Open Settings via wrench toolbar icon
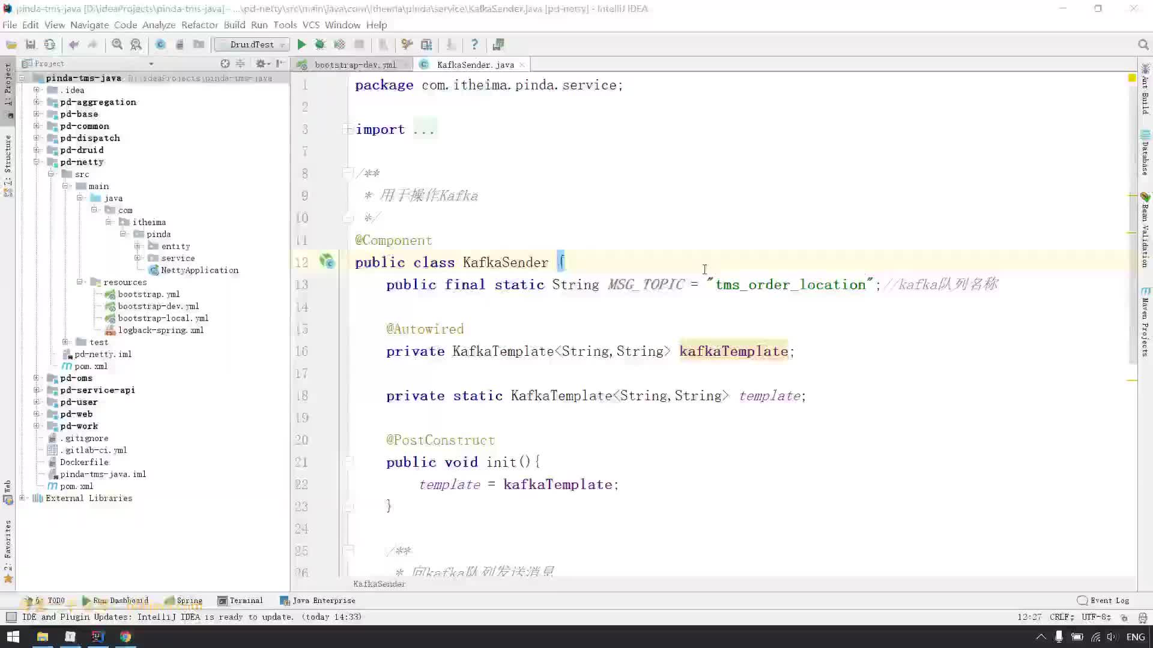The height and width of the screenshot is (648, 1153). click(407, 44)
